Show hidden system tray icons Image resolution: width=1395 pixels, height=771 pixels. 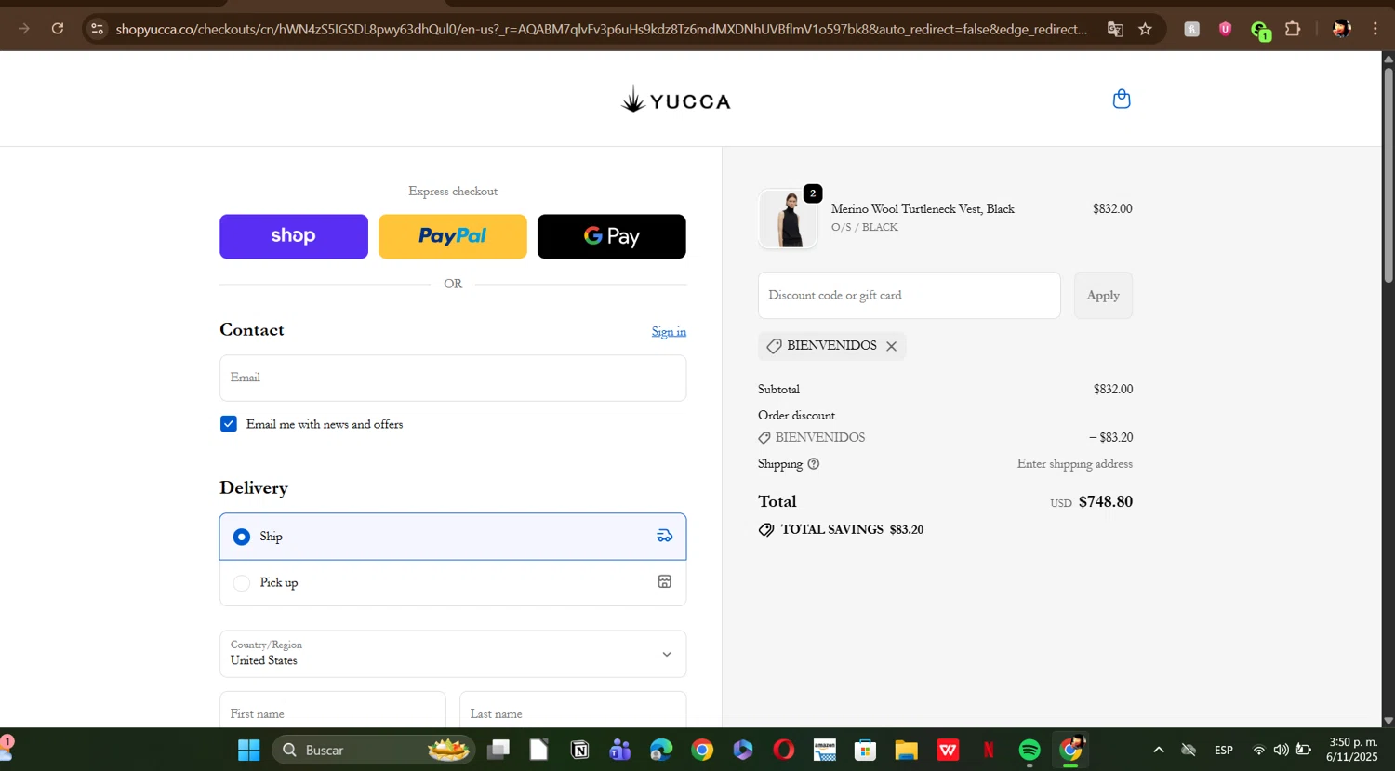pos(1158,750)
